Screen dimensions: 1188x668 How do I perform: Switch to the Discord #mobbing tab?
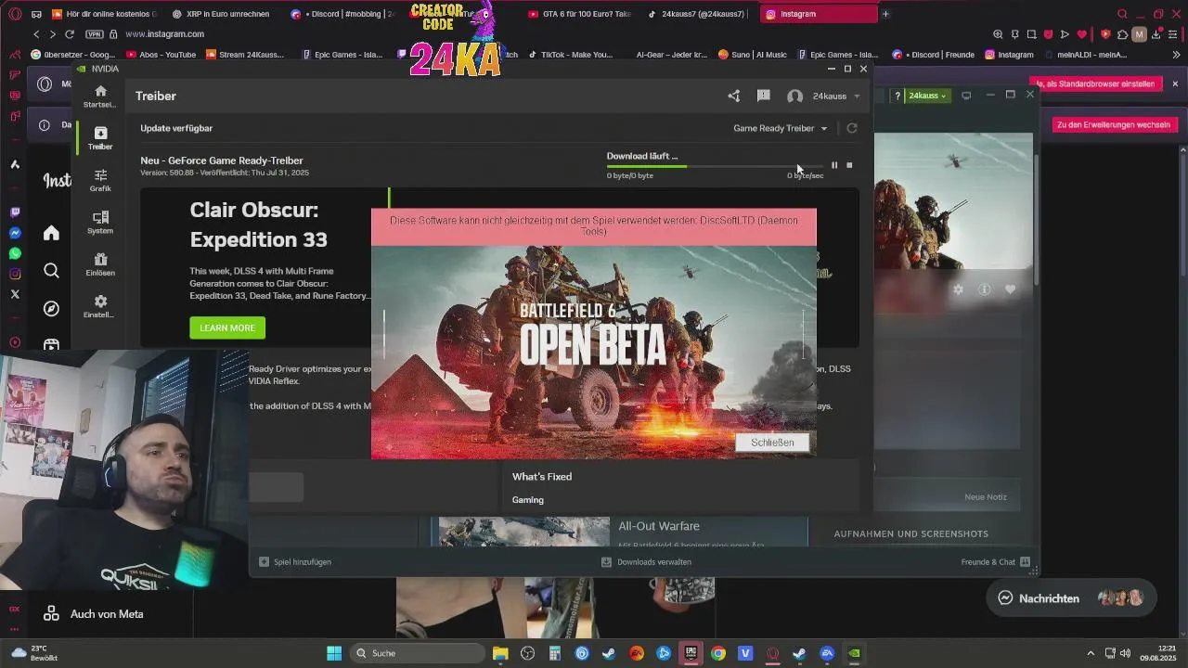pyautogui.click(x=345, y=14)
